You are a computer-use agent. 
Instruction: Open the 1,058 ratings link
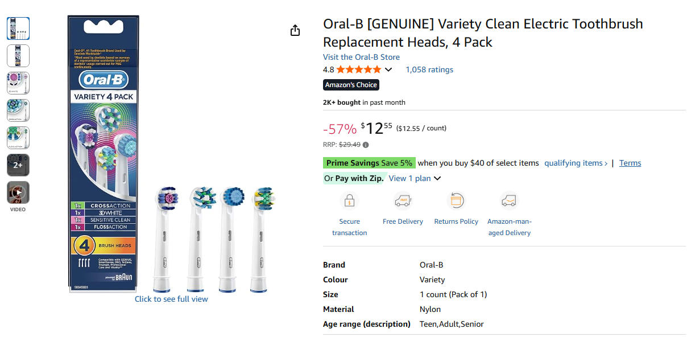[x=429, y=69]
